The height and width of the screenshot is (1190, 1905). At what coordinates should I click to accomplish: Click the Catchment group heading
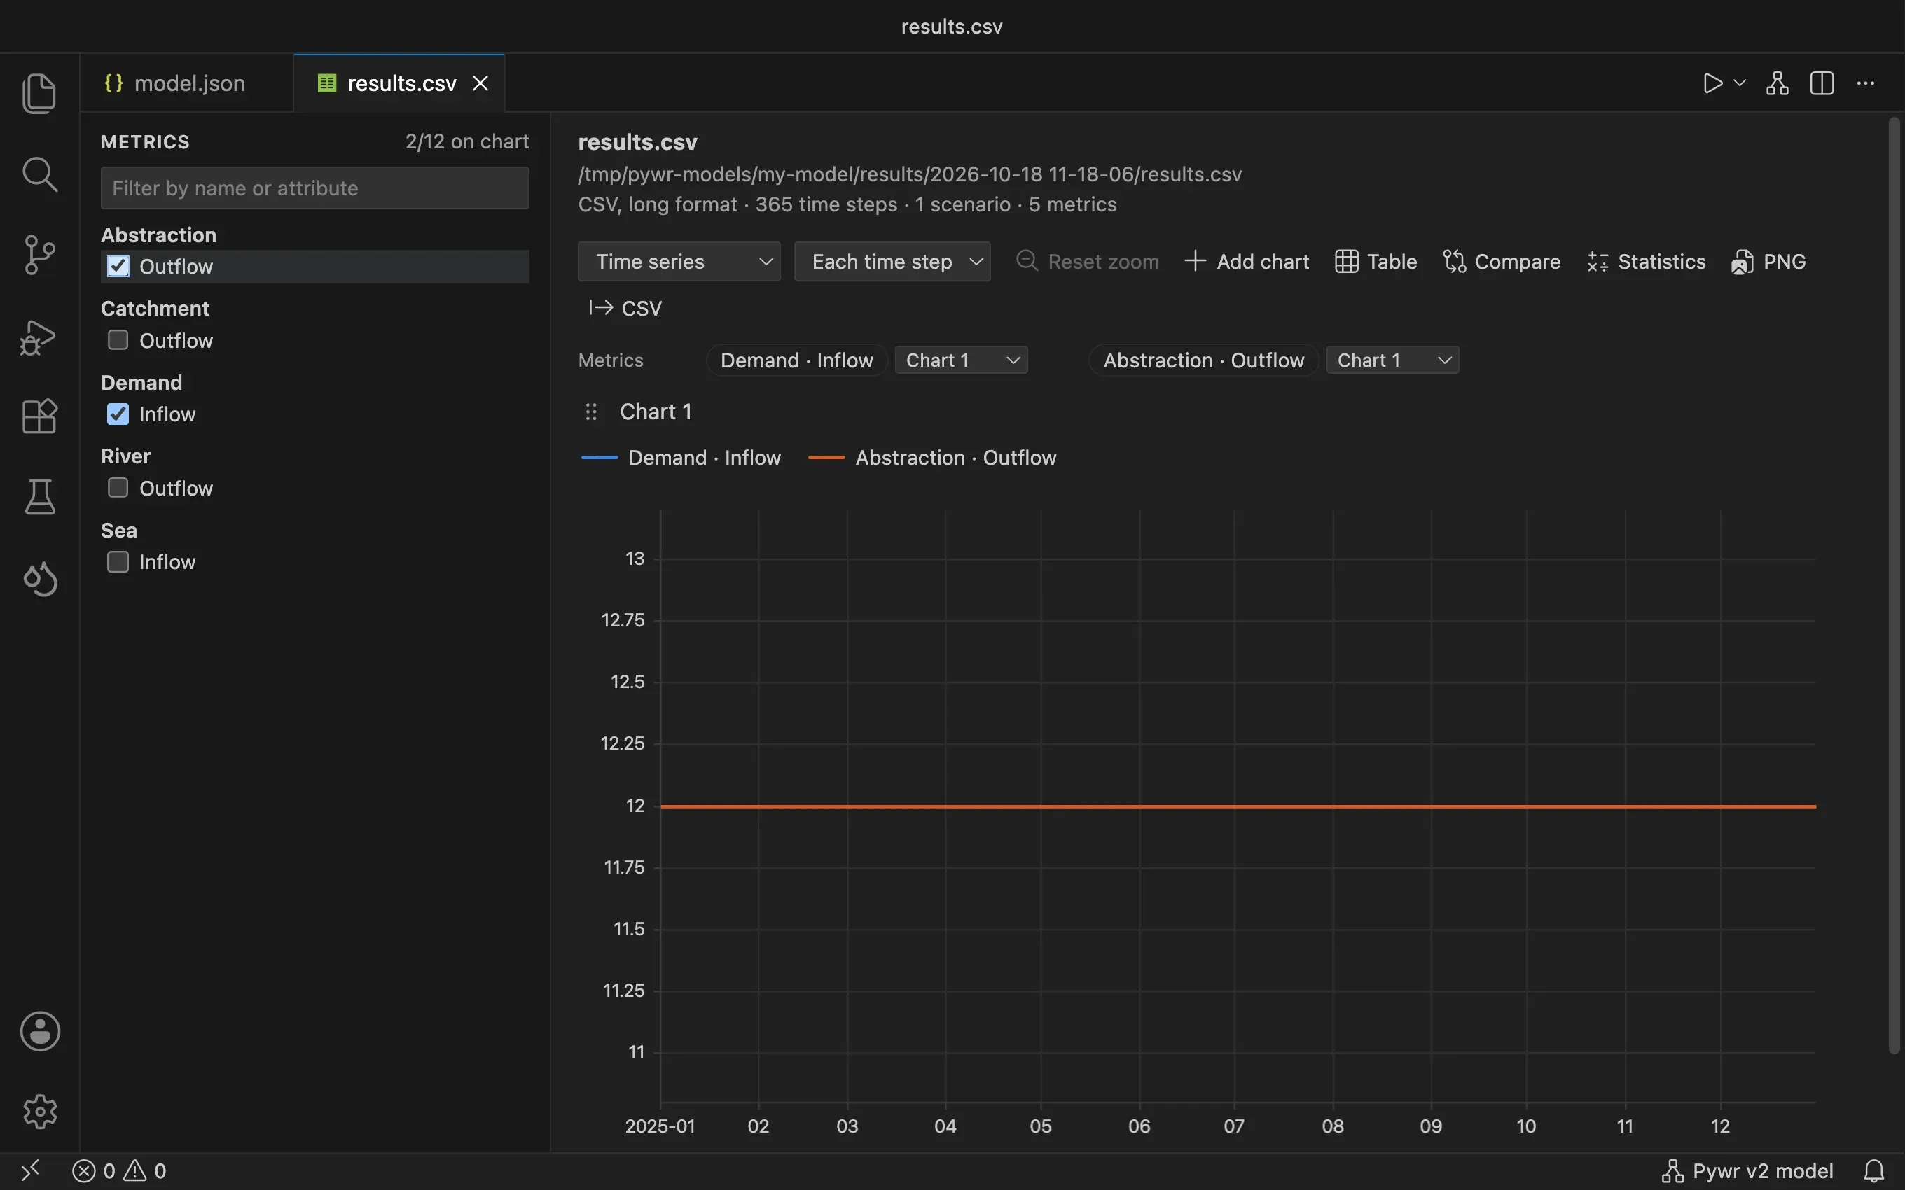155,309
